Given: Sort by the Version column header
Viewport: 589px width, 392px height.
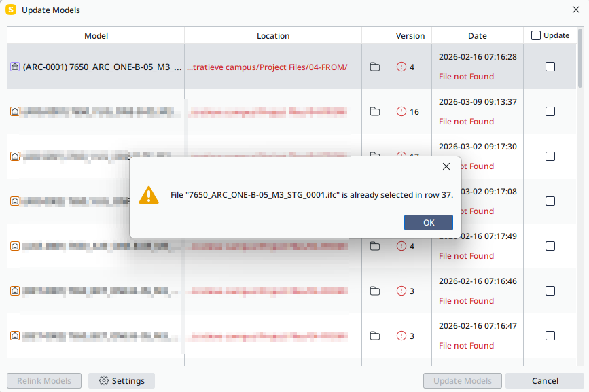Looking at the screenshot, I should (410, 36).
